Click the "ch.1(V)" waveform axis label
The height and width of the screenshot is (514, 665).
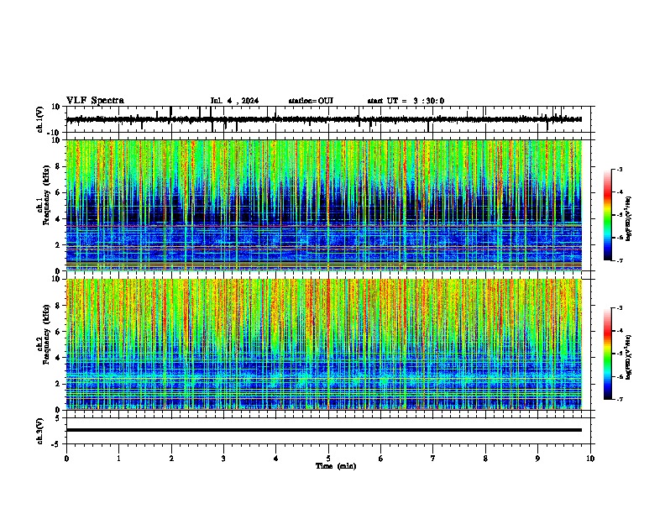pyautogui.click(x=40, y=119)
